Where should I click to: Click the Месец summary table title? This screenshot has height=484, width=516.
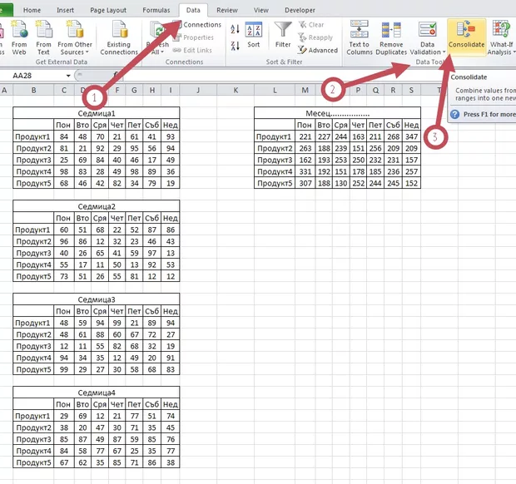point(337,113)
